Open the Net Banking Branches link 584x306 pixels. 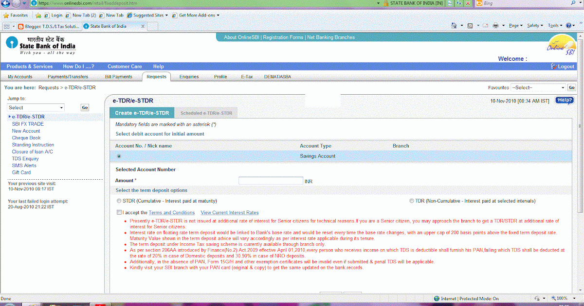coord(331,37)
